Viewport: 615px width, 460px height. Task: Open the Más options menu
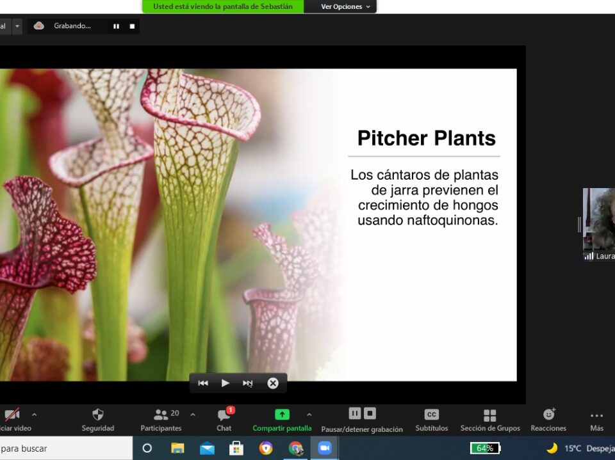(596, 415)
